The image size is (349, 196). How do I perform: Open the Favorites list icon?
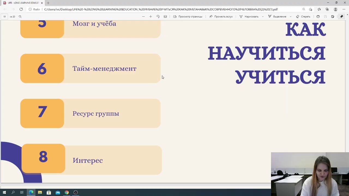coord(319,9)
